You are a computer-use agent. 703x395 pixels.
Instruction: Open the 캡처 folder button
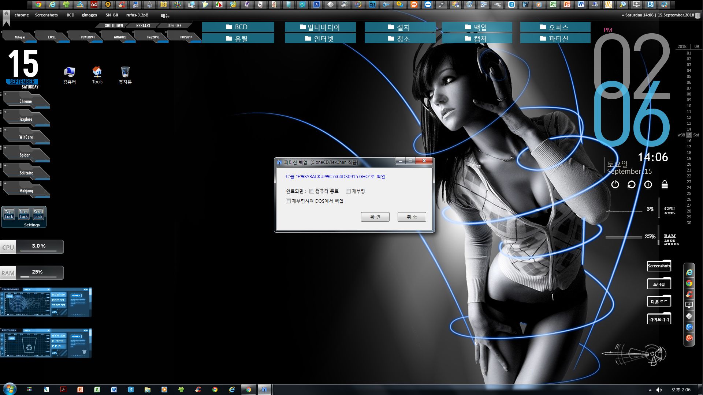click(477, 38)
